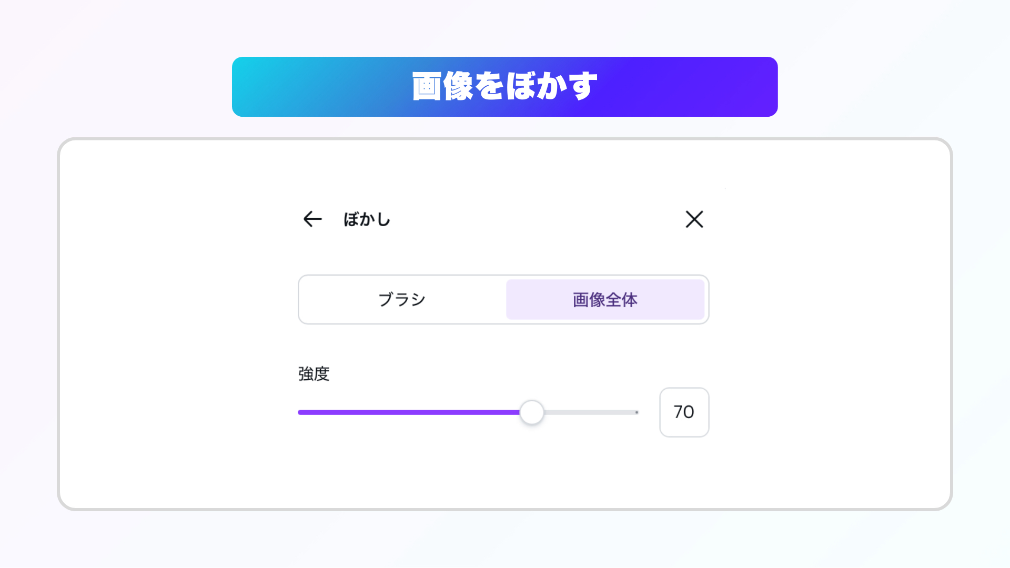Click the 強度 slider handle
Viewport: 1010px width, 568px height.
pos(532,412)
